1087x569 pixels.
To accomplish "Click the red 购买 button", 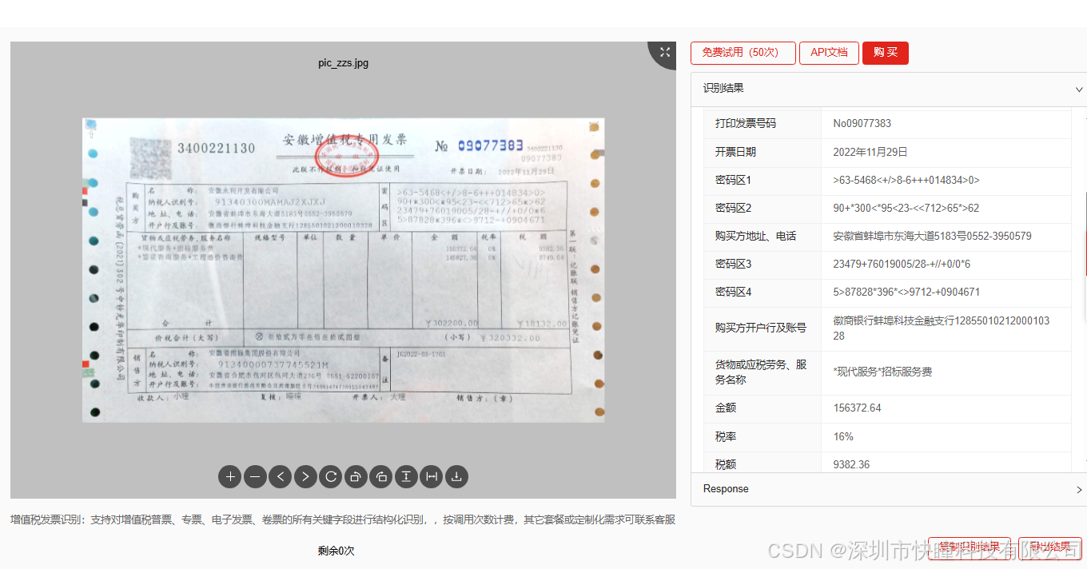I will point(886,53).
